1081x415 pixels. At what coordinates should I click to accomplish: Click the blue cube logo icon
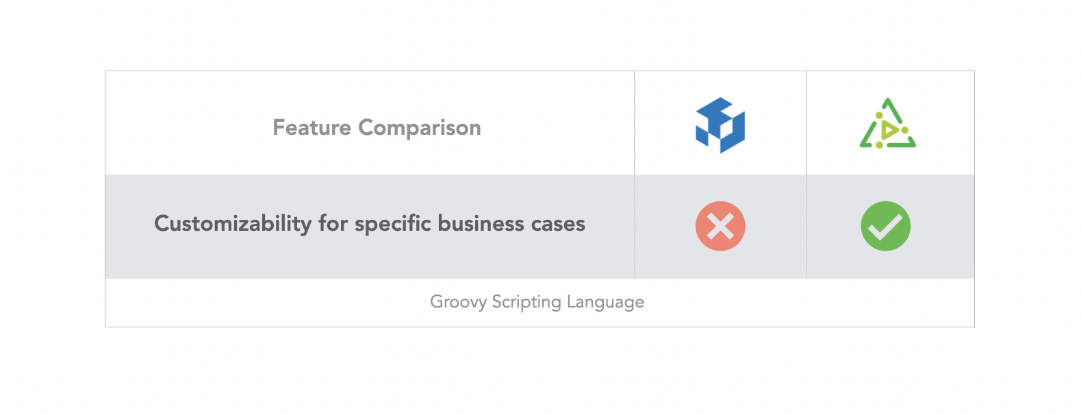[720, 125]
